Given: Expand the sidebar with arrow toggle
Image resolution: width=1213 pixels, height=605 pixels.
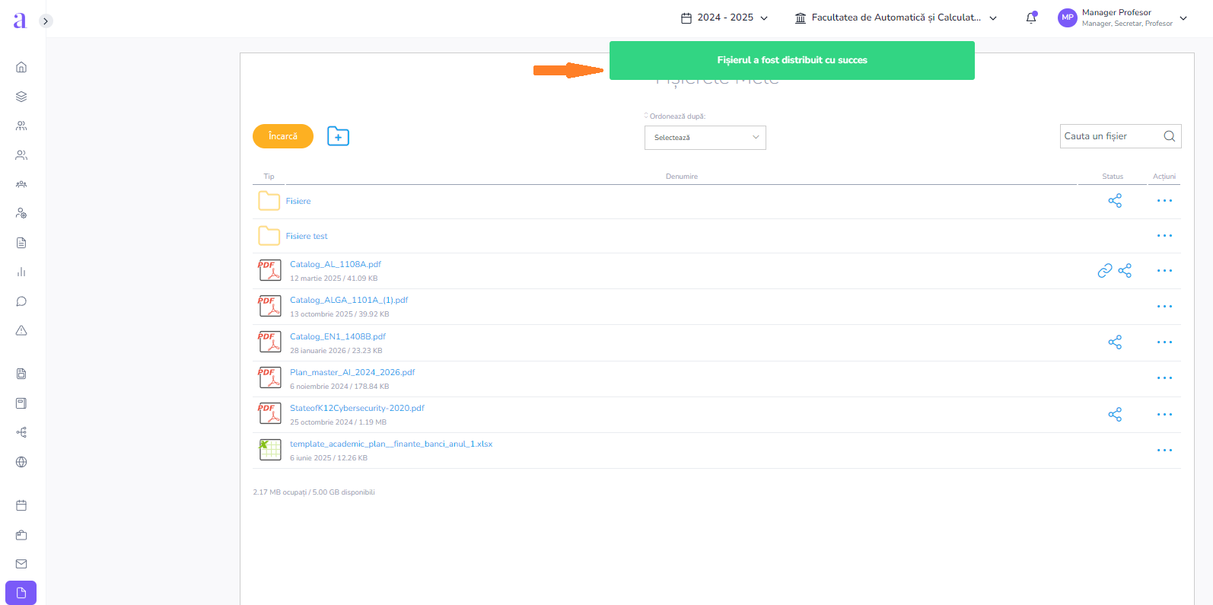Looking at the screenshot, I should [46, 21].
